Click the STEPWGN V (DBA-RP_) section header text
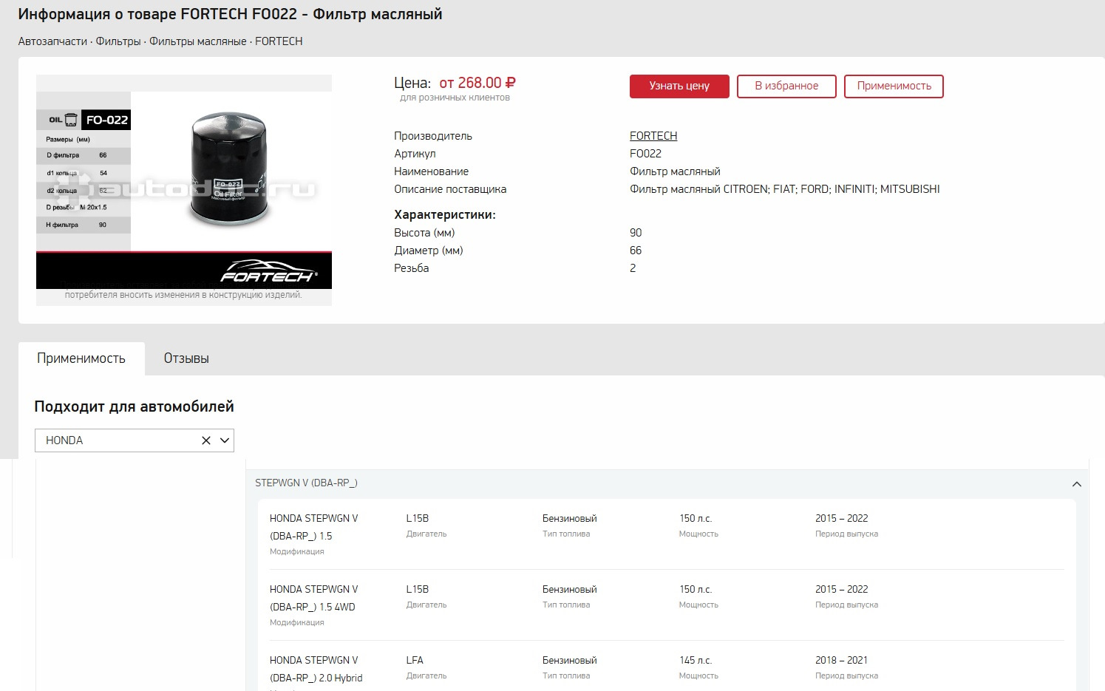 (306, 483)
